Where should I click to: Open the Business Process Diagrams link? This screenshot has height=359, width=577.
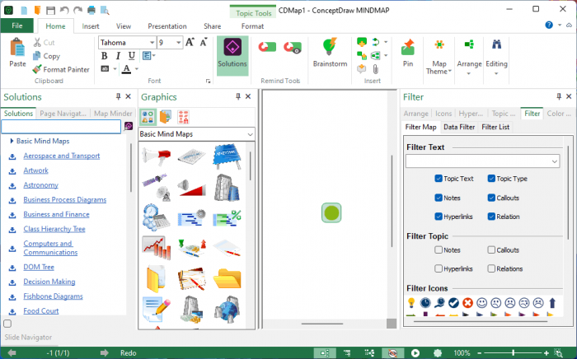64,200
